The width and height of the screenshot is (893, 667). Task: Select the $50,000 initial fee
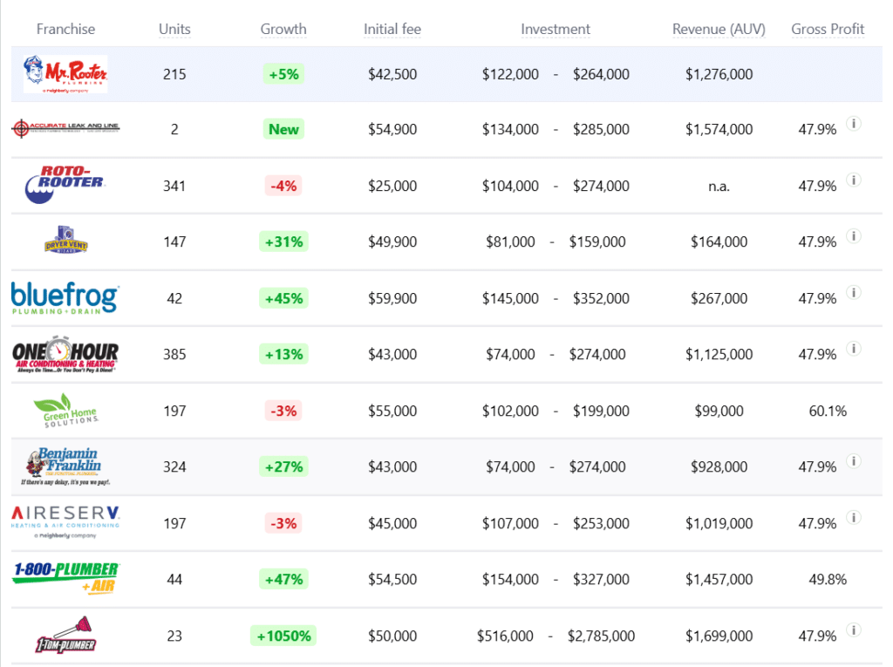click(x=392, y=636)
